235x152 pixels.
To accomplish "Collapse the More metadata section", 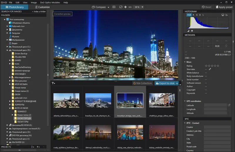I will (x=185, y=62).
